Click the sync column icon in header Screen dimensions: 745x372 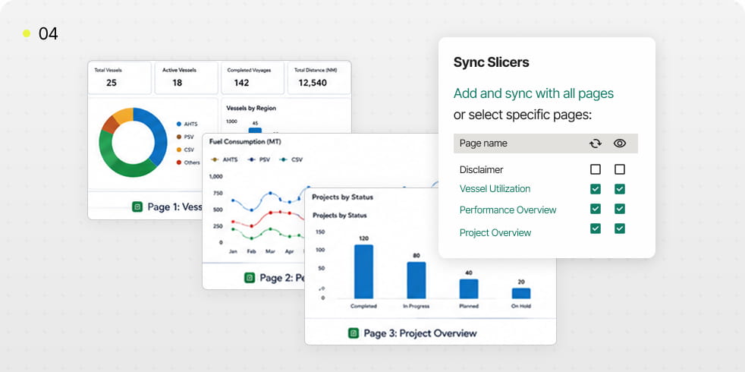[x=596, y=143]
